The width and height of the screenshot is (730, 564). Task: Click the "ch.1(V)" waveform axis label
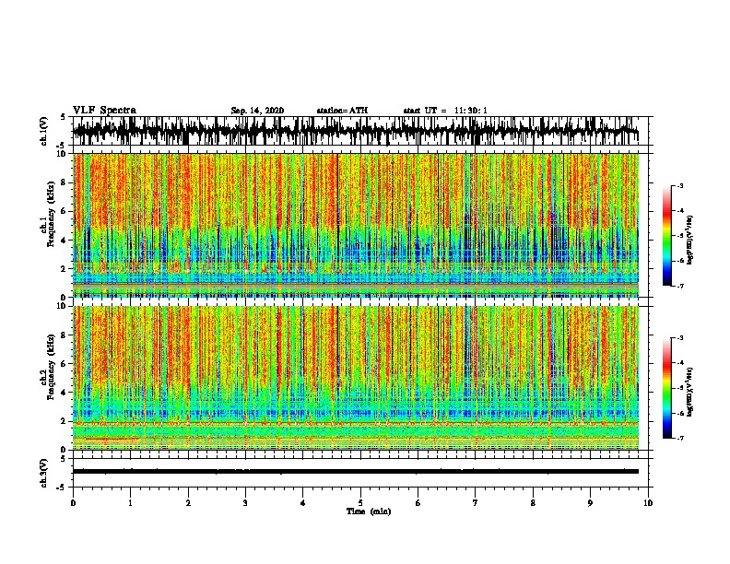44,131
